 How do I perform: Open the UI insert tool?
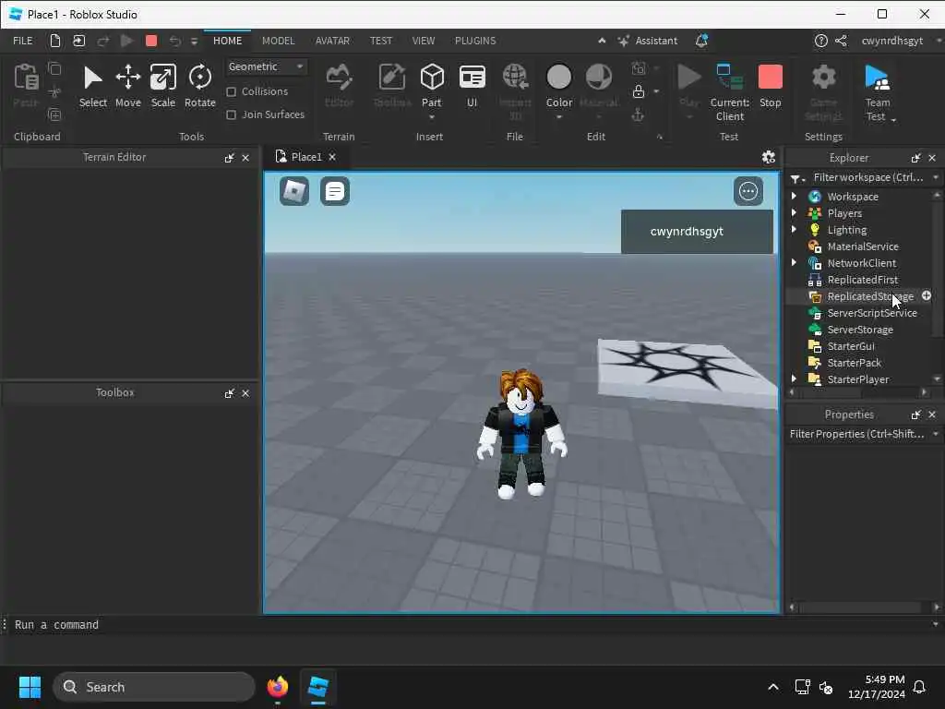click(x=472, y=87)
